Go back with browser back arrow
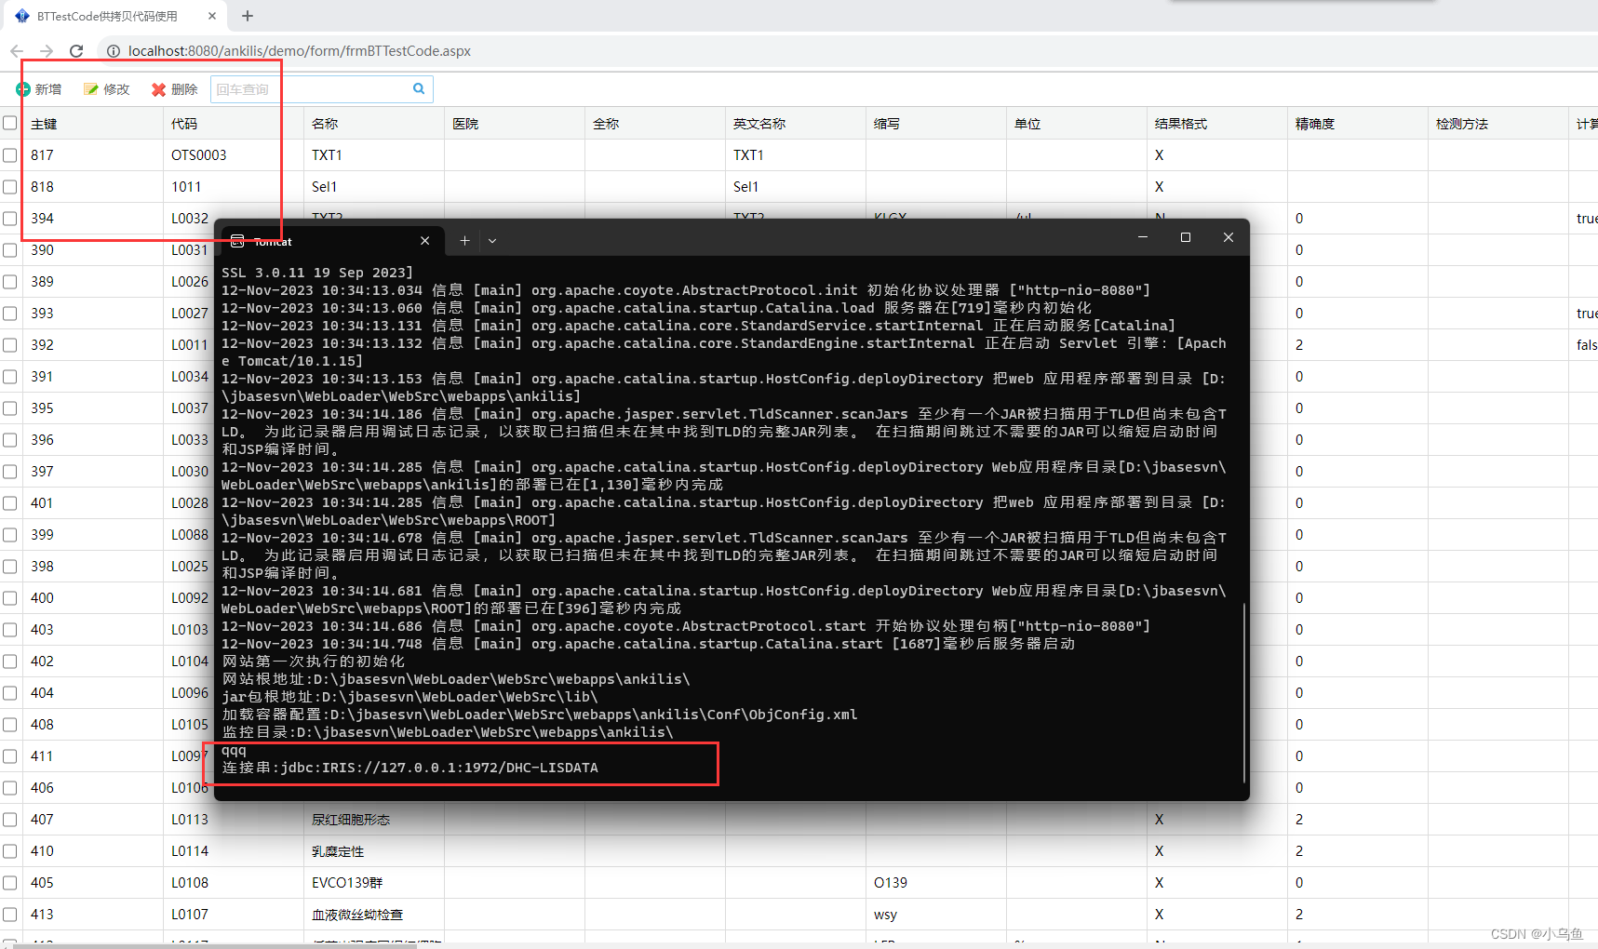The height and width of the screenshot is (949, 1598). [17, 51]
